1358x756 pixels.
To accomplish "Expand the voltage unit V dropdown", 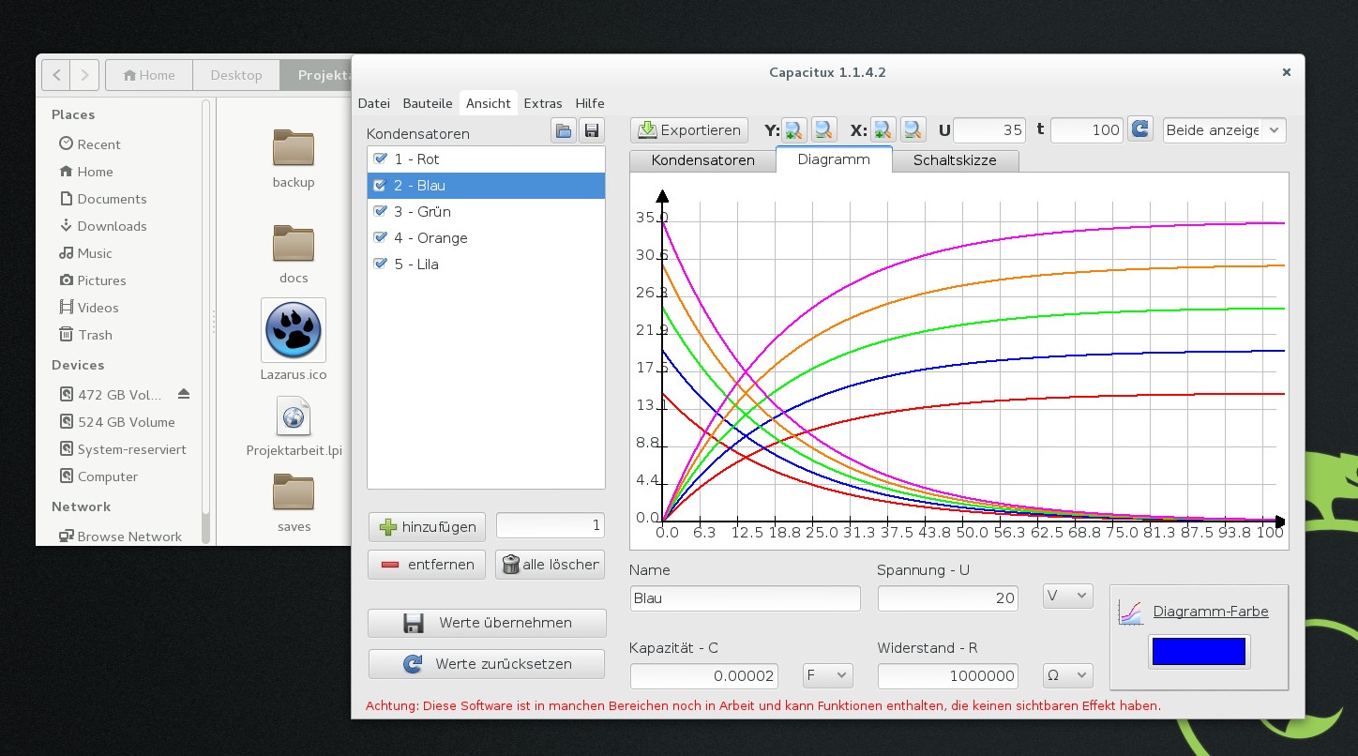I will [1068, 596].
